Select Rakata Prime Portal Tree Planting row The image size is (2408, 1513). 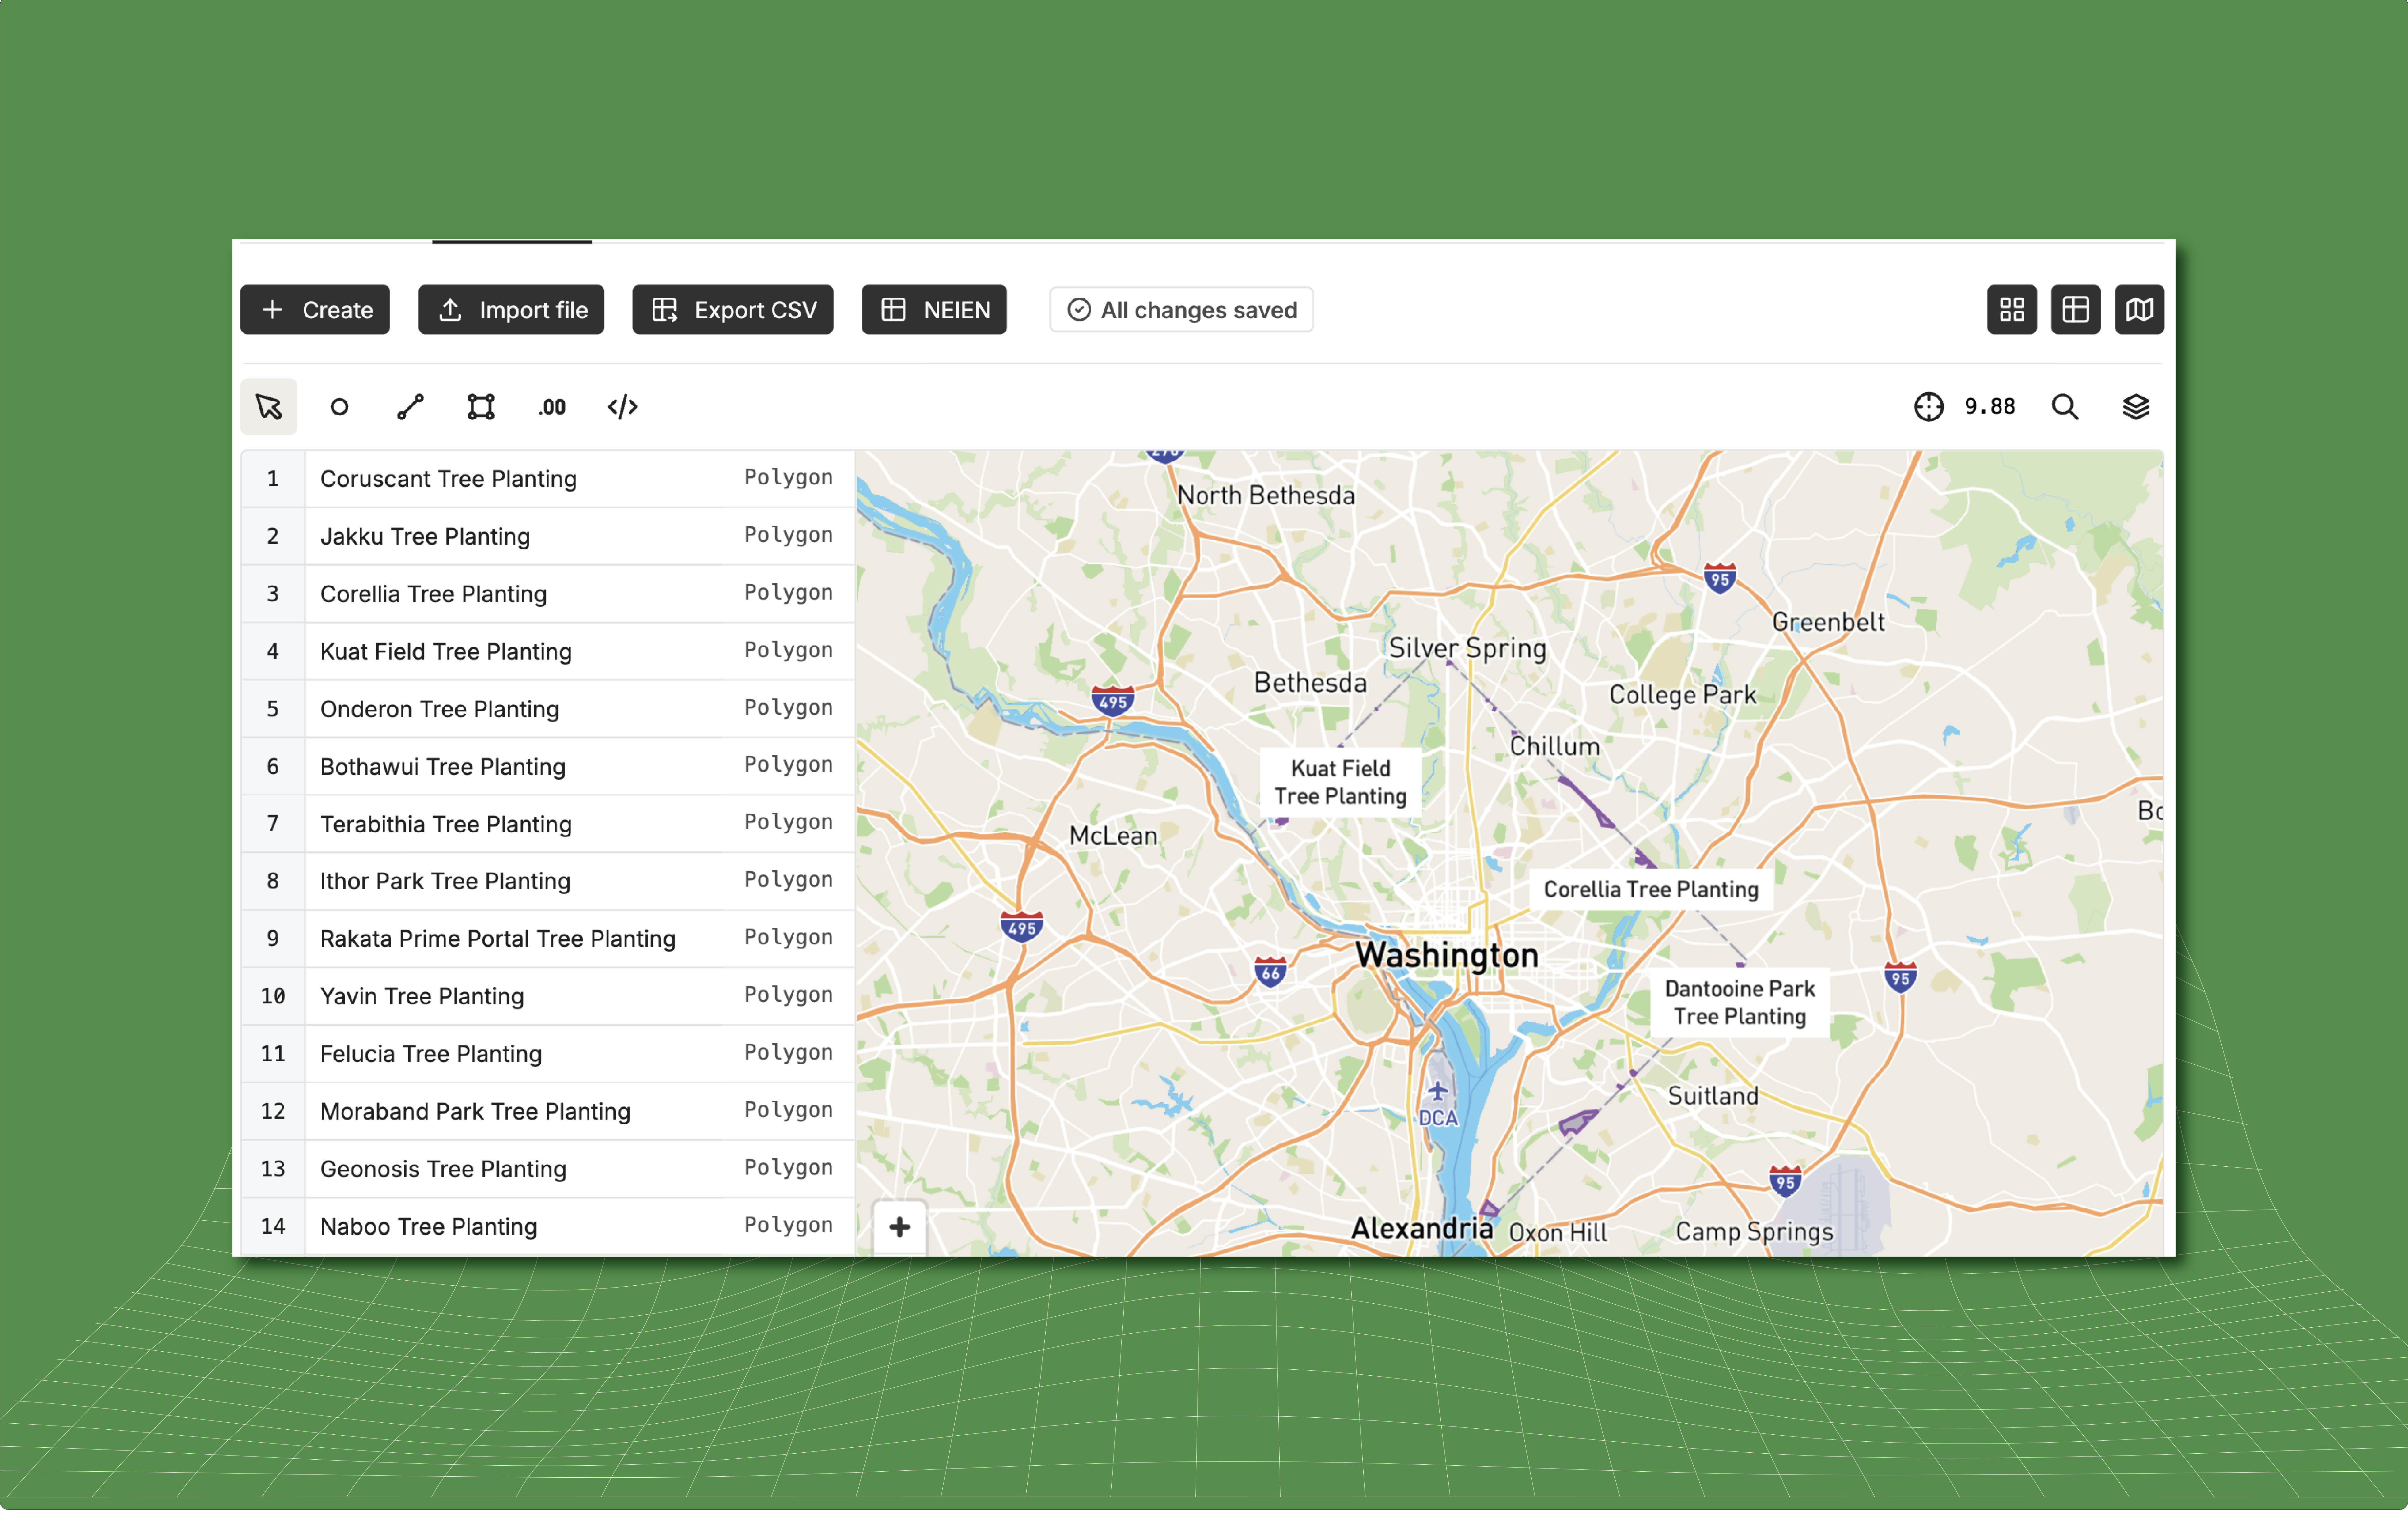(548, 939)
